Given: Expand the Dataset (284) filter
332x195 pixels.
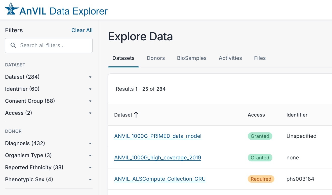Looking at the screenshot, I should (49, 77).
